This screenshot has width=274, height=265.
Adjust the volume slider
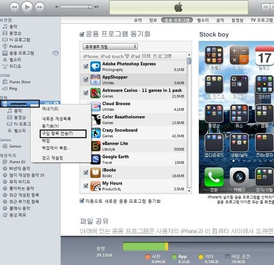76,7
